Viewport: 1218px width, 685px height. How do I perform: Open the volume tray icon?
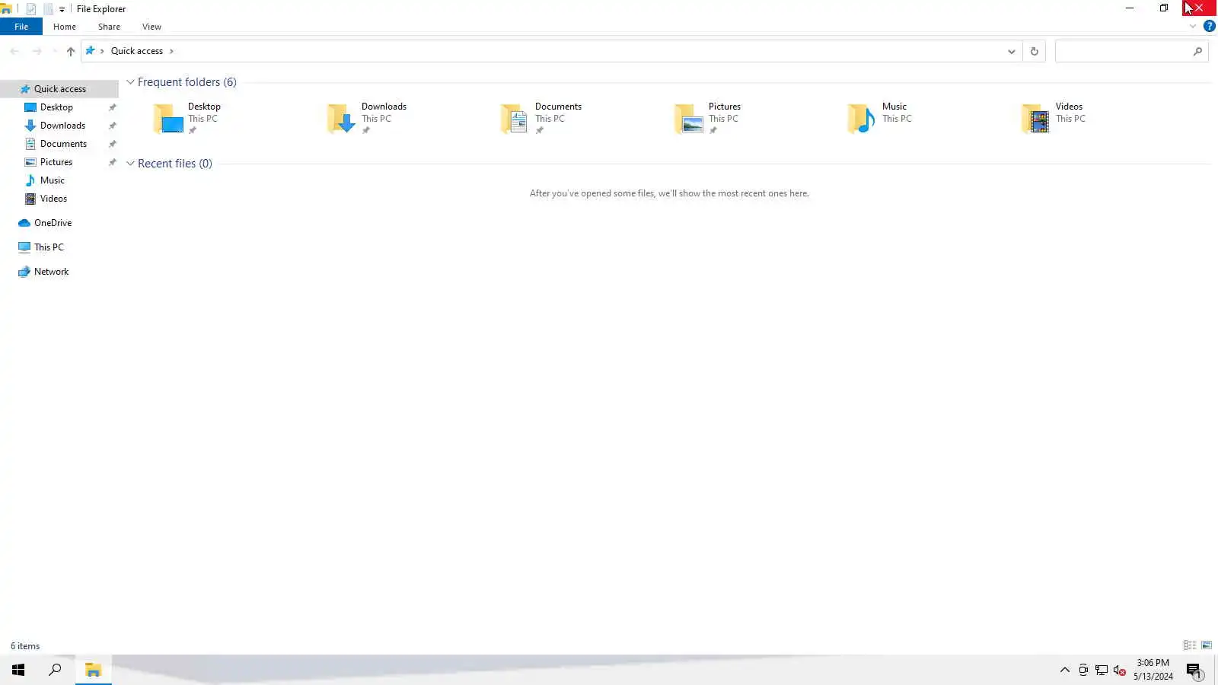point(1119,670)
